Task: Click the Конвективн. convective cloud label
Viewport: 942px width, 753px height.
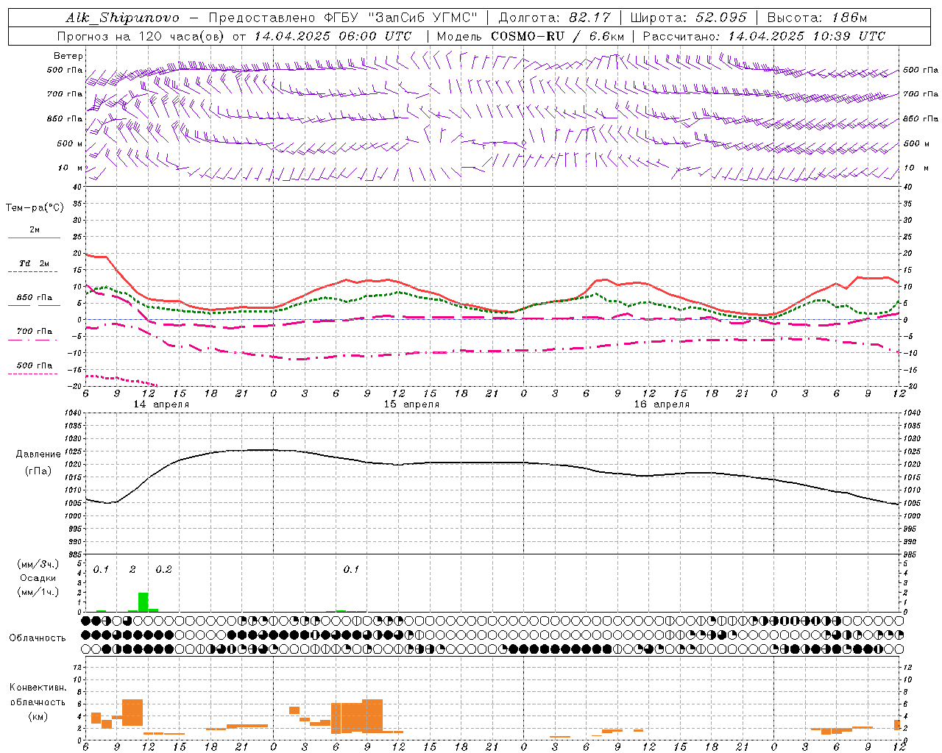Action: (38, 688)
